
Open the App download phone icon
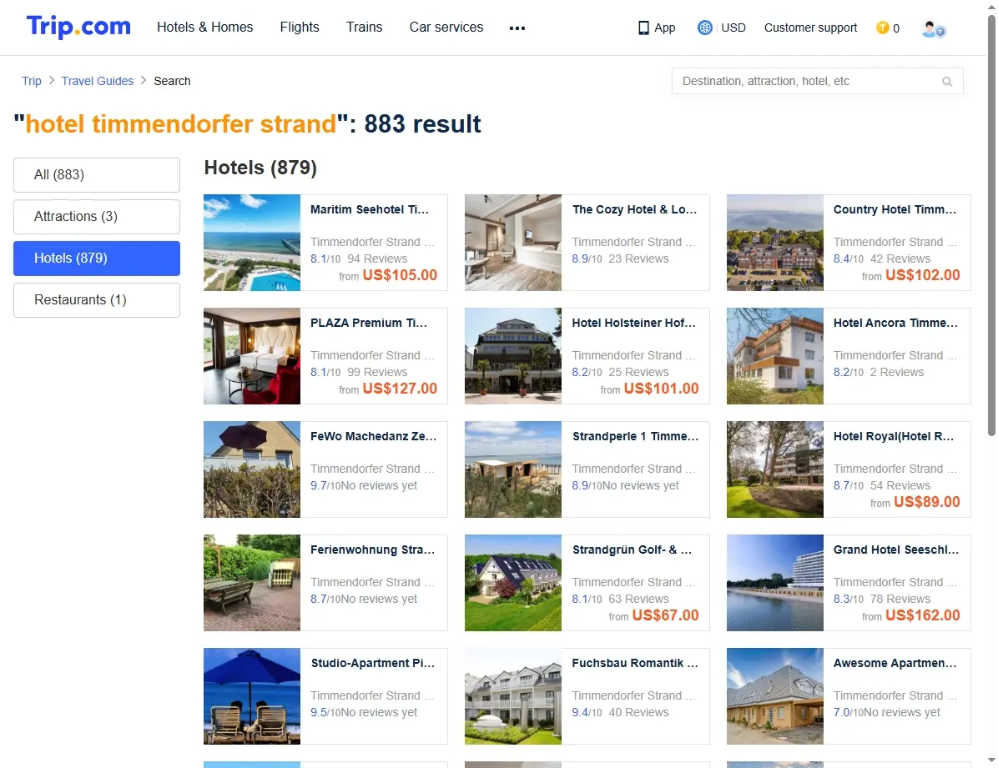643,28
